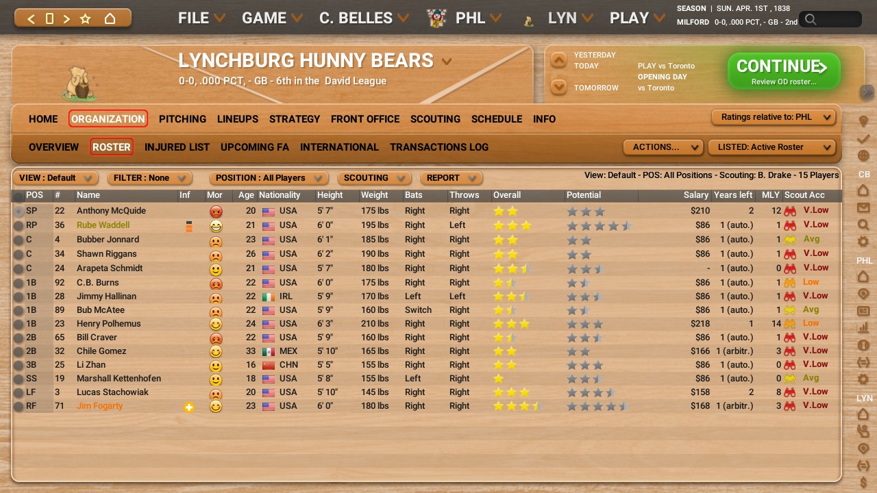The width and height of the screenshot is (877, 493).
Task: Click the bar chart icon in PHL sidebar section
Action: [x=863, y=328]
